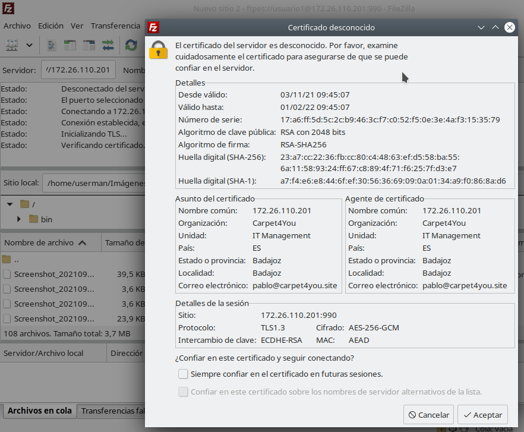Open the Transferencia menu
524x432 pixels.
tap(115, 26)
